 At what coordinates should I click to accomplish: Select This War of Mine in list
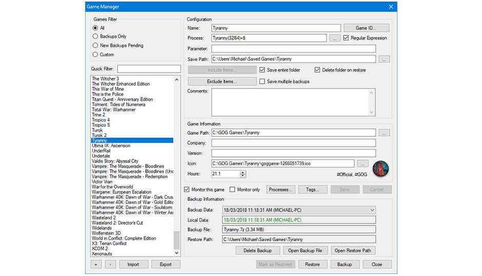tap(108, 89)
